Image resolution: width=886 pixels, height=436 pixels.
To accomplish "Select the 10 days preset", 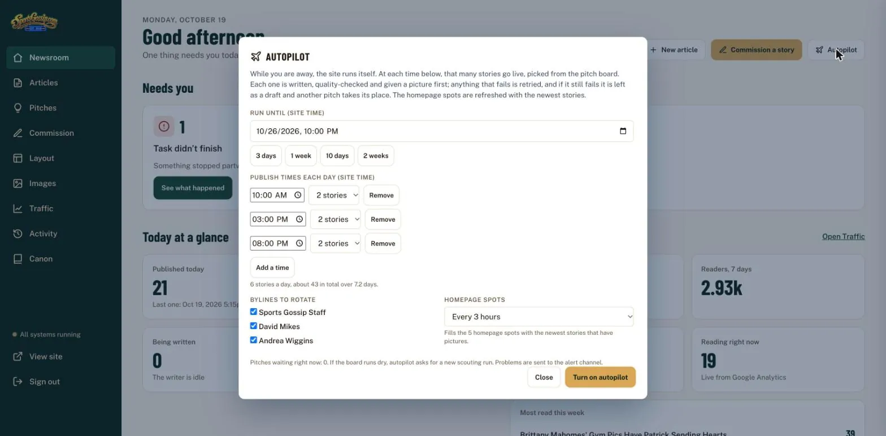I will pyautogui.click(x=337, y=156).
